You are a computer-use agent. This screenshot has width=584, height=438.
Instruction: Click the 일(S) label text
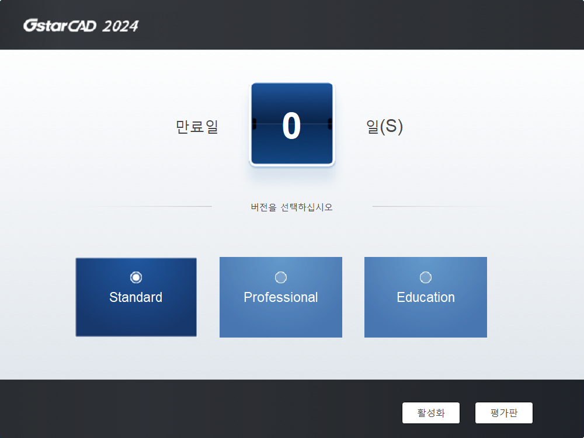click(384, 126)
